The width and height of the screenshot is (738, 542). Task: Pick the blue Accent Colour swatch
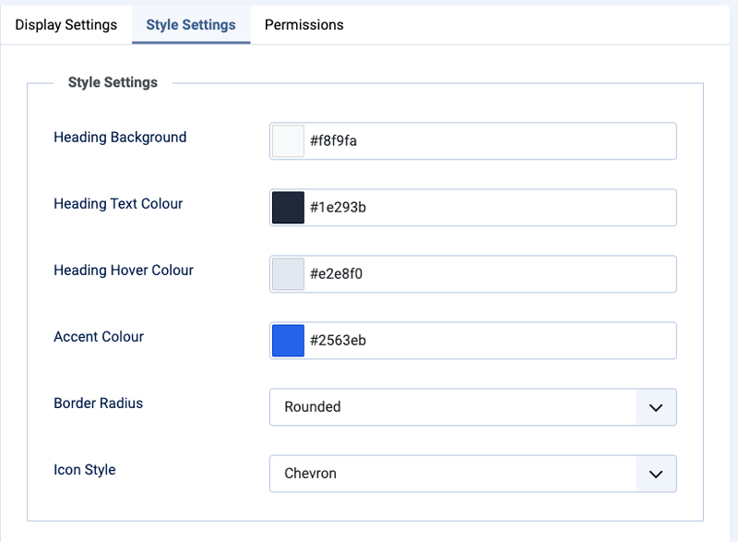tap(288, 341)
